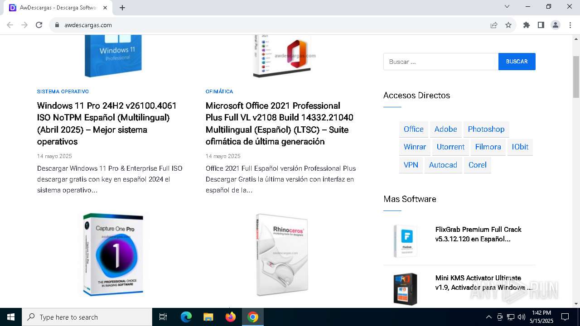Screen dimensions: 580x326
Task: Click the taskbar search box
Action: [x=87, y=317]
